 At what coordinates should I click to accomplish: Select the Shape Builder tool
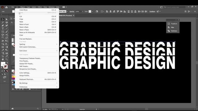[3, 44]
